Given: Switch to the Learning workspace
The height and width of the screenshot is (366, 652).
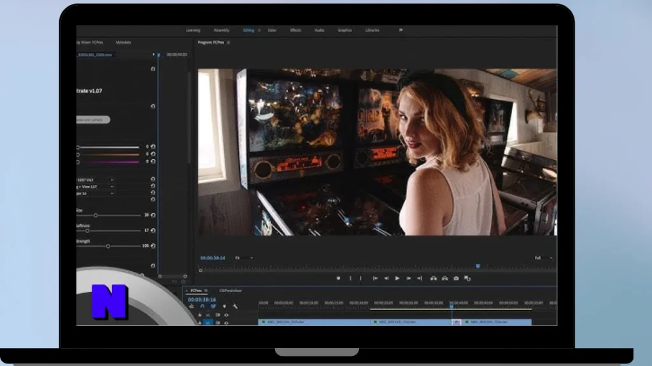Looking at the screenshot, I should (x=193, y=30).
